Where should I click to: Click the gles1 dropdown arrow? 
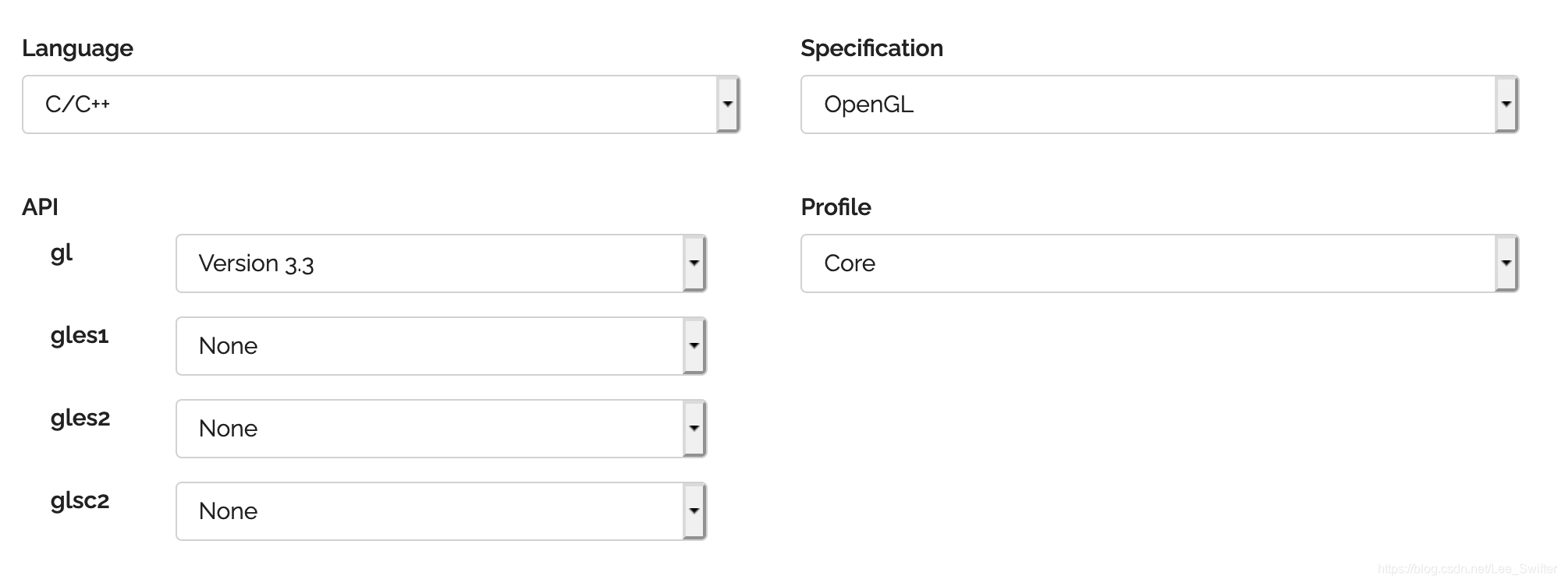(x=694, y=346)
